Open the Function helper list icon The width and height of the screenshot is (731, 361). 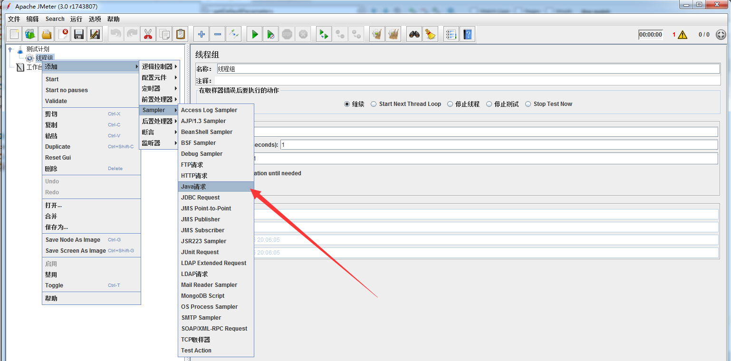point(451,34)
